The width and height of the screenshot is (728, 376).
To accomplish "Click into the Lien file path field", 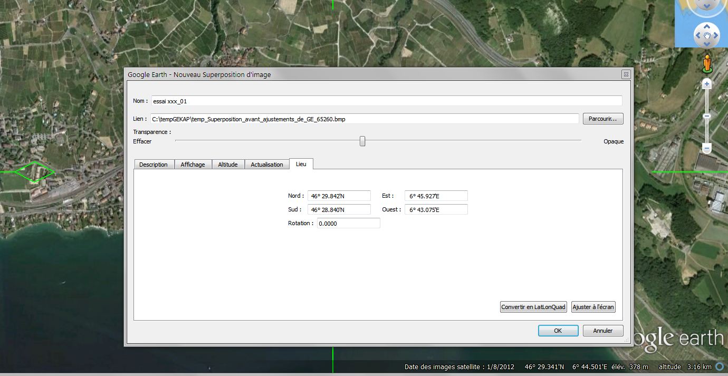I will [x=364, y=119].
